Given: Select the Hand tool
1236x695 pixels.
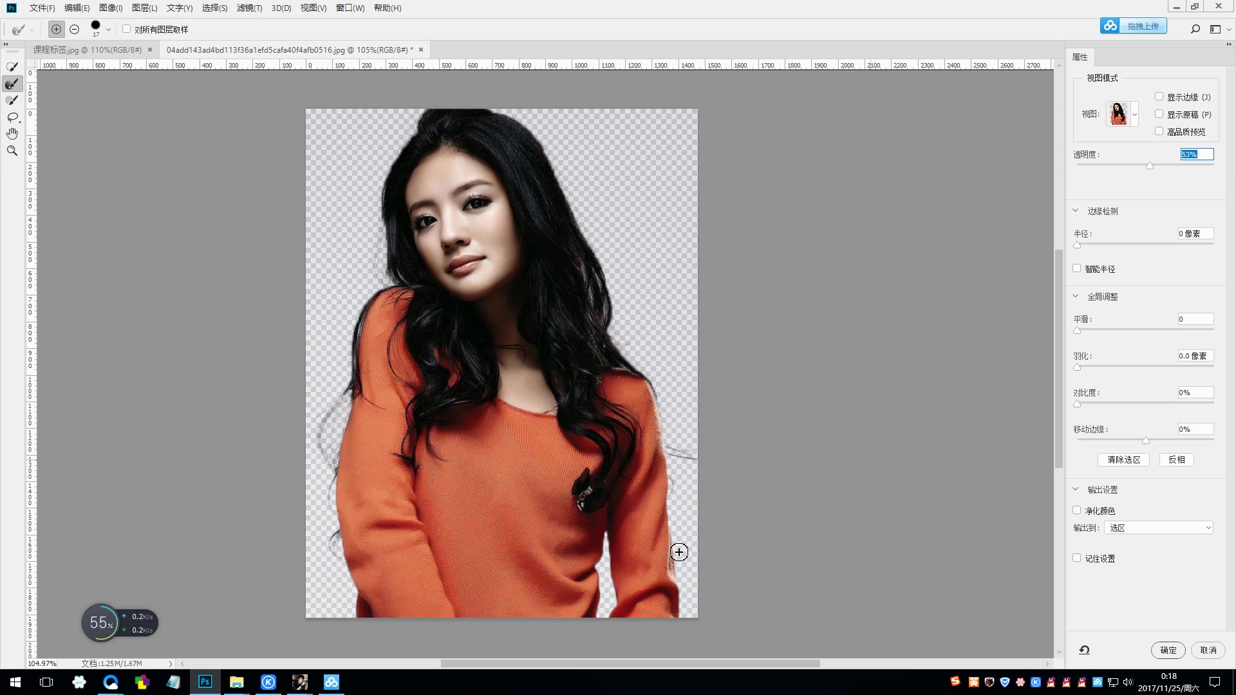Looking at the screenshot, I should (x=12, y=134).
